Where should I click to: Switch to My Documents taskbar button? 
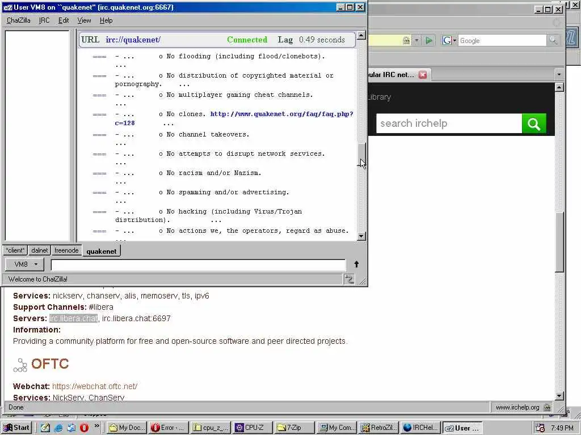(x=127, y=428)
